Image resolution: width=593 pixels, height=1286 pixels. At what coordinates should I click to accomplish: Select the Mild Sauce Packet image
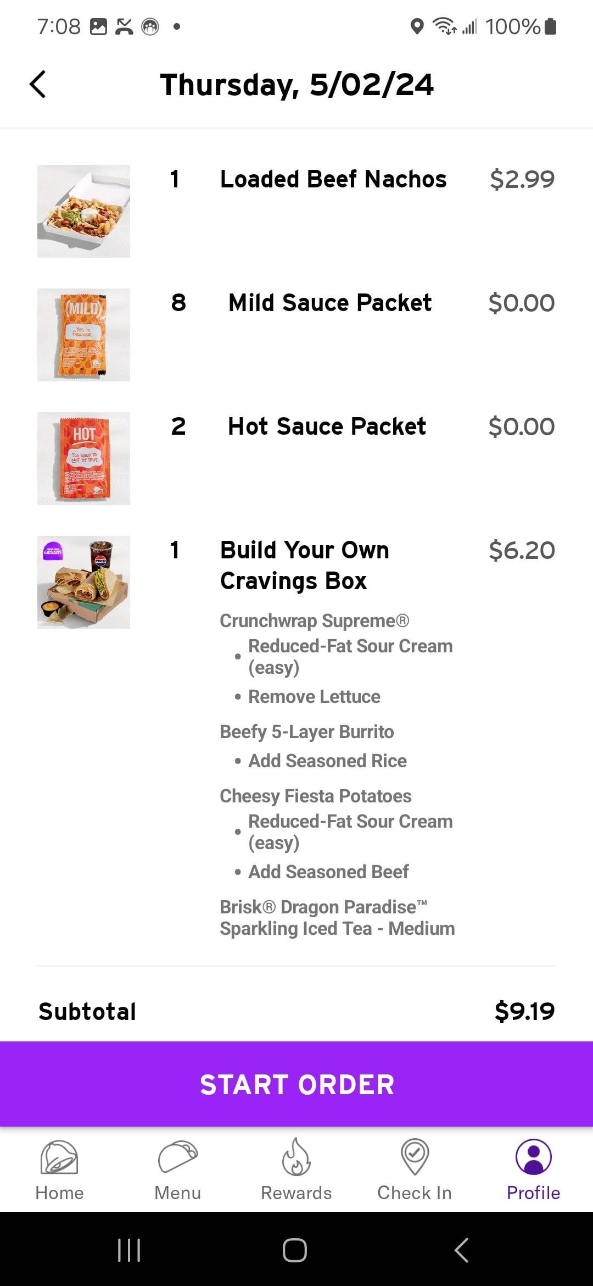click(x=83, y=335)
